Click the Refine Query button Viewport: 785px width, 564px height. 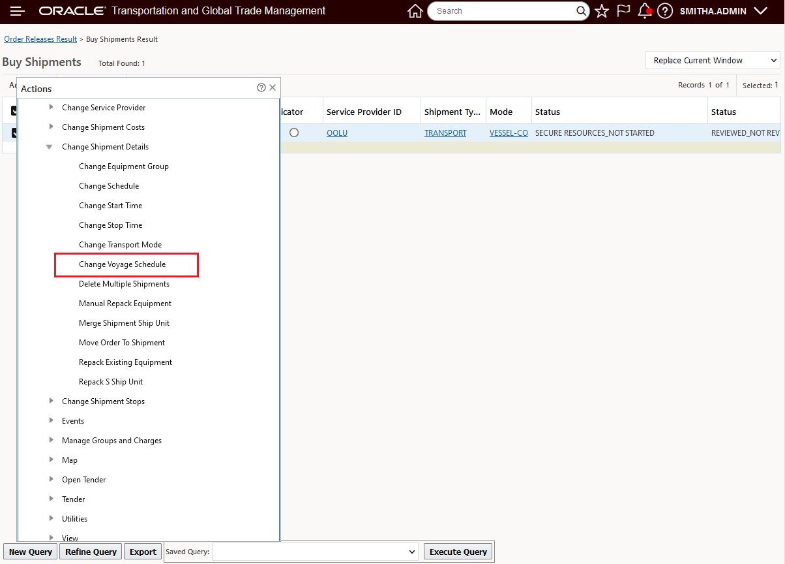(91, 552)
